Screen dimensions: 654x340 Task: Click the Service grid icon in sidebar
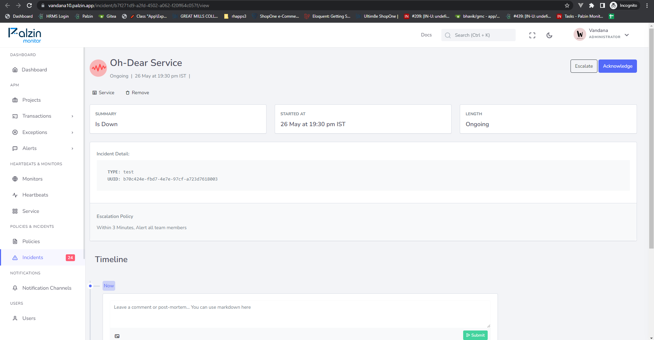click(x=15, y=211)
